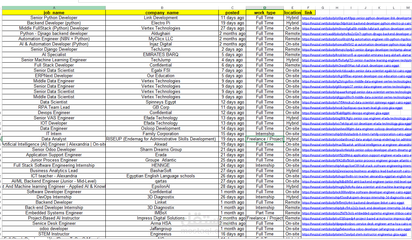The height and width of the screenshot is (240, 412).
Task: Open the wuzzuf link for STEM Instructor row
Action: 354,234
